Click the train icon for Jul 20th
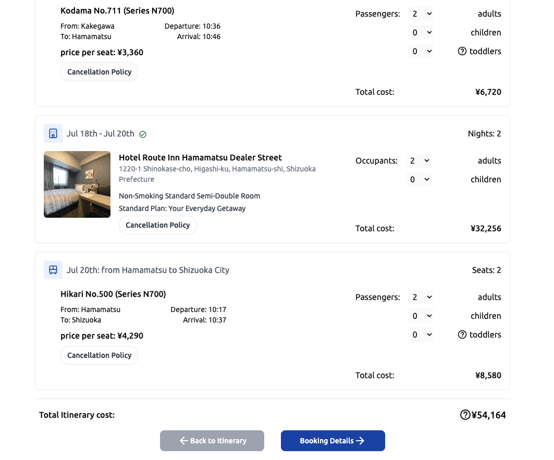554x460 pixels. click(53, 270)
